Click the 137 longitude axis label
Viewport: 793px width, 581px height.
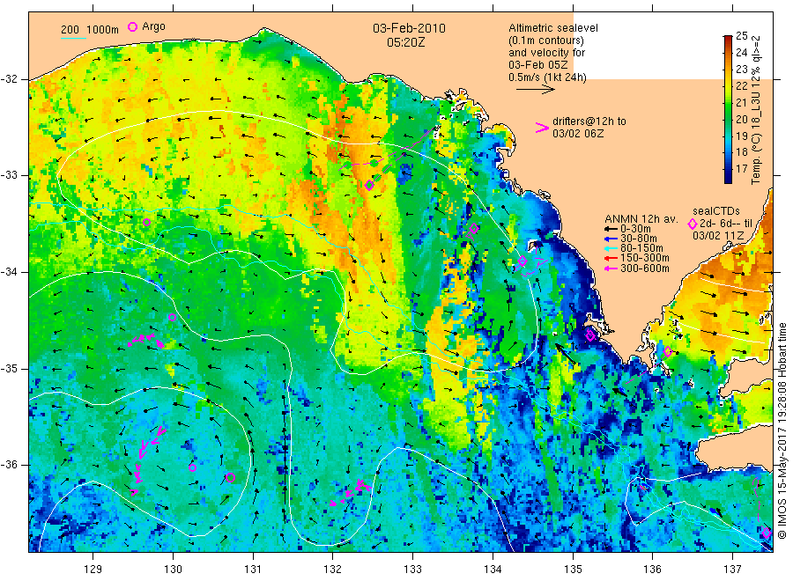(x=732, y=570)
